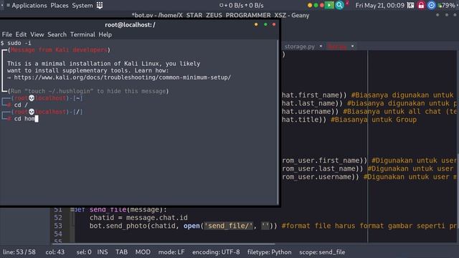Click the green play icon in panel
The height and width of the screenshot is (258, 459).
(x=329, y=5)
